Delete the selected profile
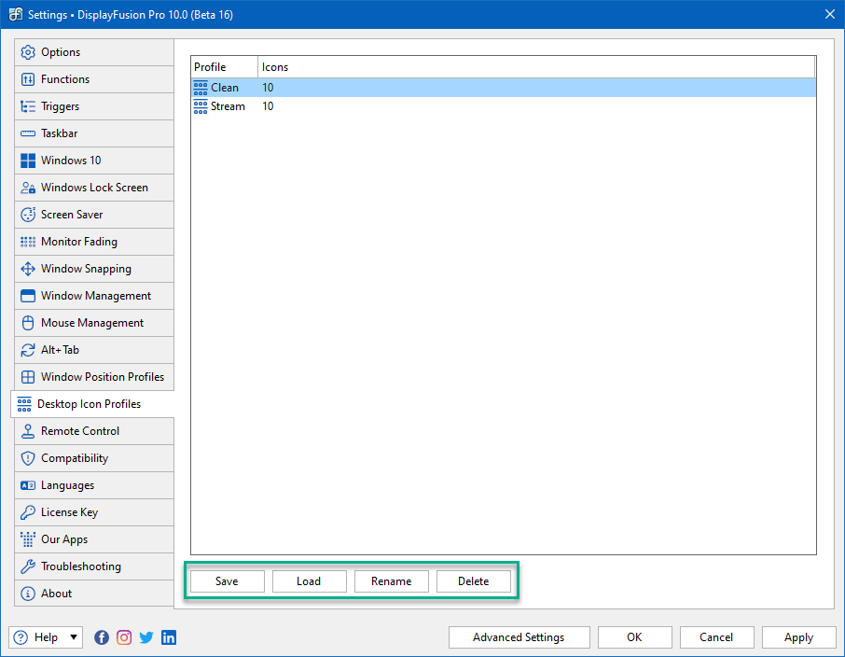 tap(473, 581)
